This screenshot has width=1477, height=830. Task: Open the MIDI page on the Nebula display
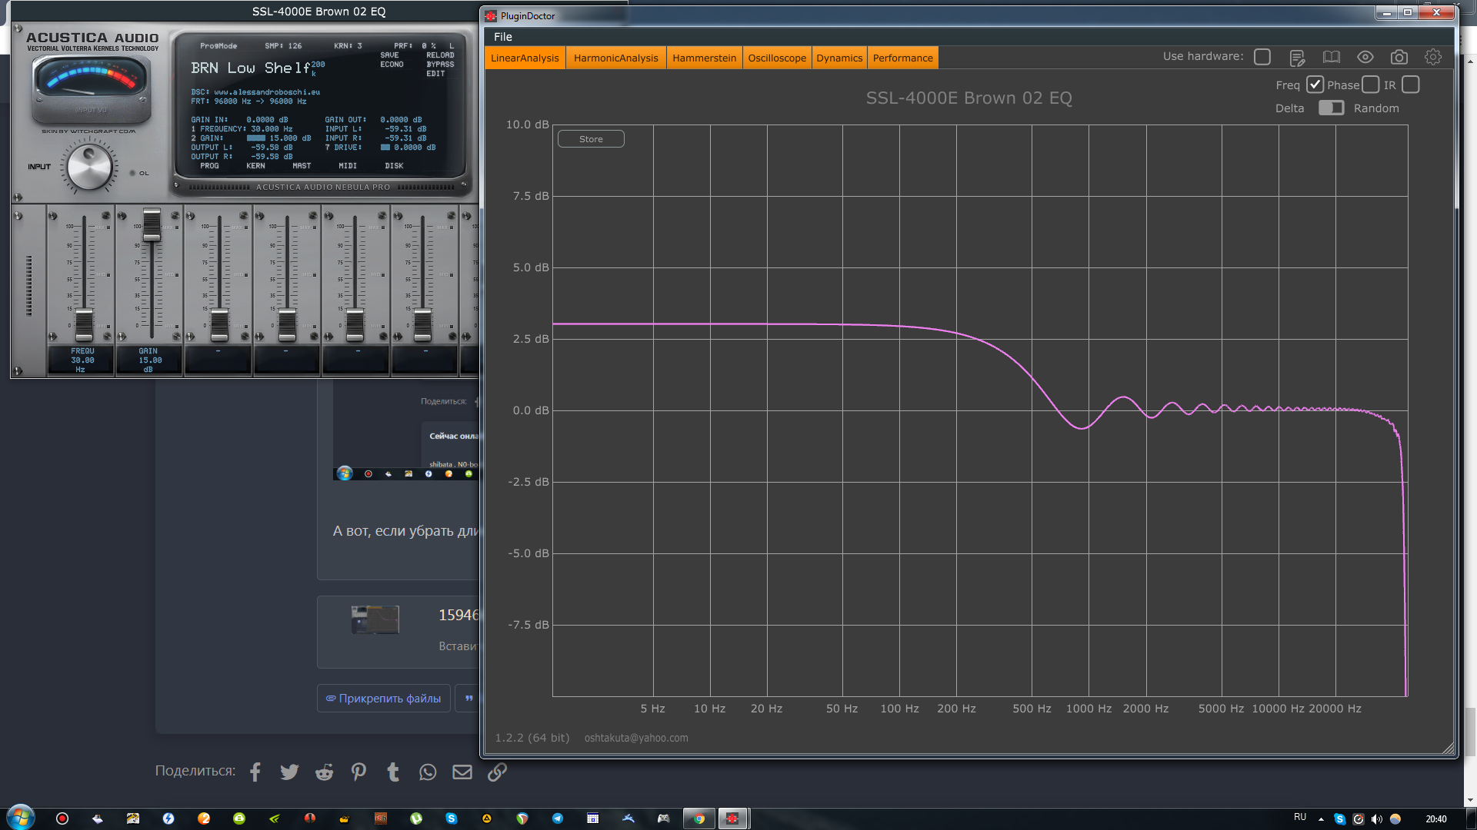pos(348,166)
